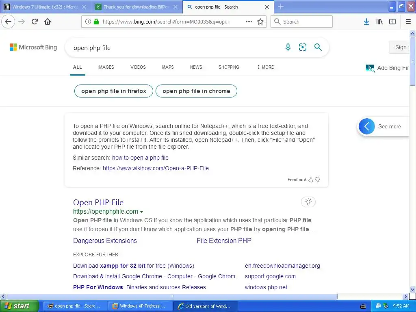This screenshot has height=312, width=416.
Task: Select the MAPS search tab
Action: (x=168, y=67)
